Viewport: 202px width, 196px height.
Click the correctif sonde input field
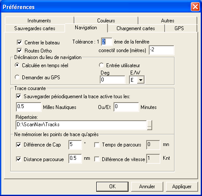tap(162, 50)
